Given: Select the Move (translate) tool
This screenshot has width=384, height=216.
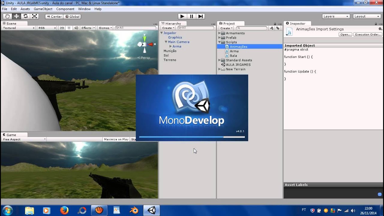Looking at the screenshot, I should [16, 16].
